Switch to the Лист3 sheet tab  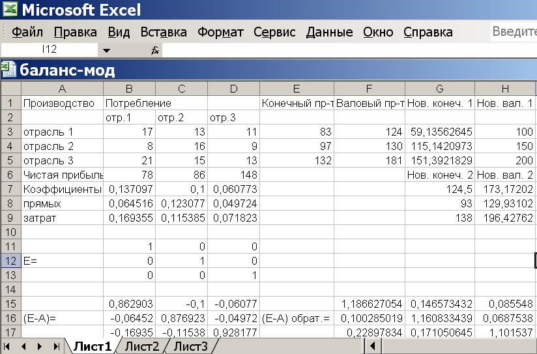click(190, 346)
